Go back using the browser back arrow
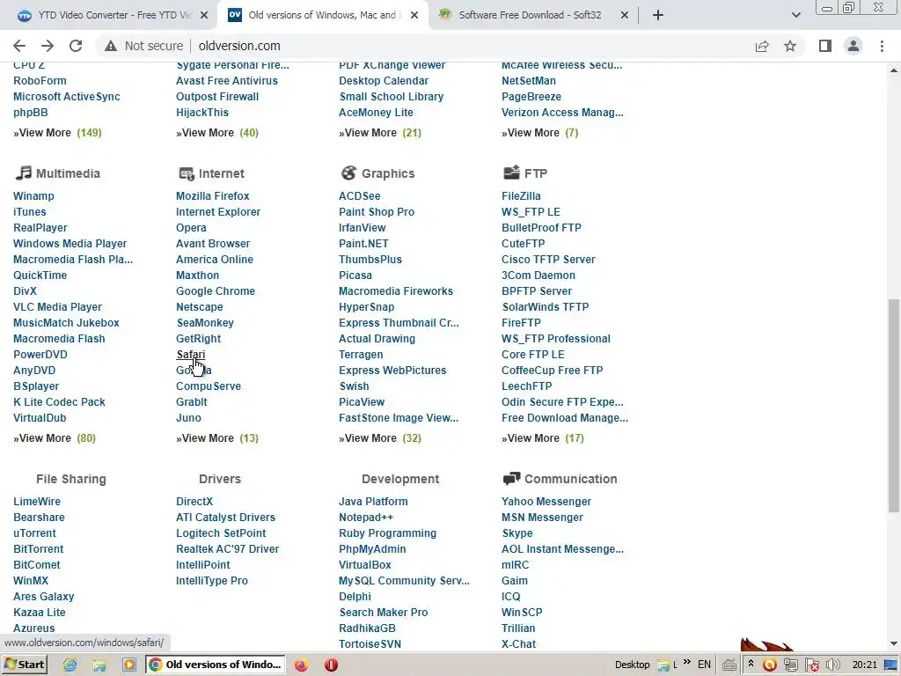Image resolution: width=901 pixels, height=676 pixels. tap(19, 46)
